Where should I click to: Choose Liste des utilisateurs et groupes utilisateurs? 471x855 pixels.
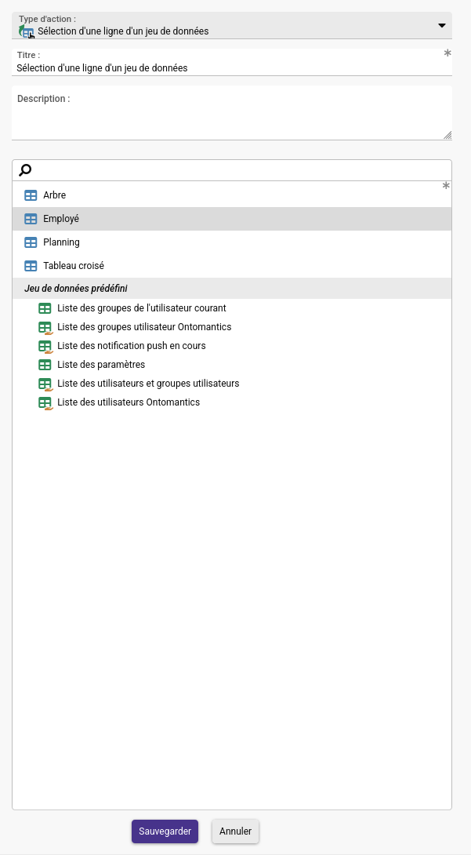click(148, 384)
